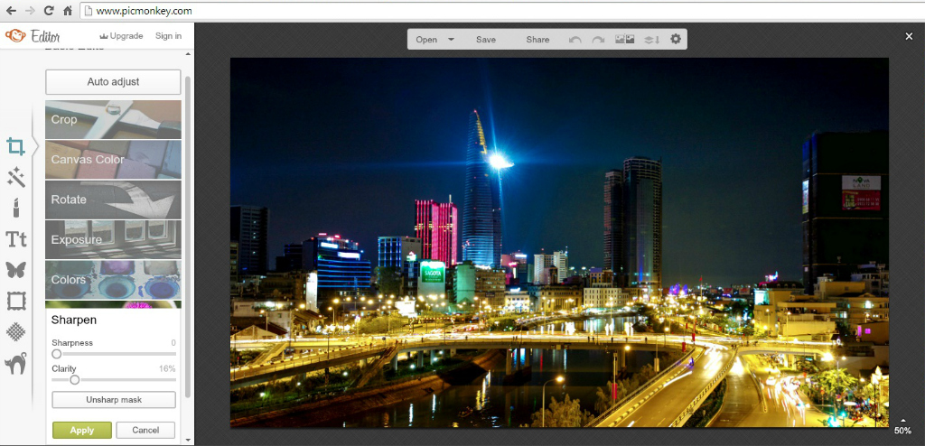Click the Clarity 16% value
This screenshot has height=446, width=925.
pos(167,368)
